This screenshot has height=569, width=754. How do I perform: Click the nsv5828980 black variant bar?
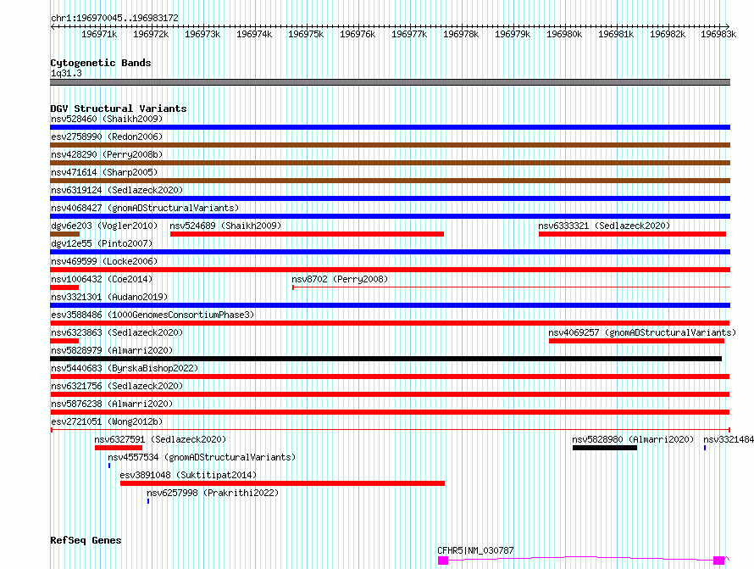604,448
